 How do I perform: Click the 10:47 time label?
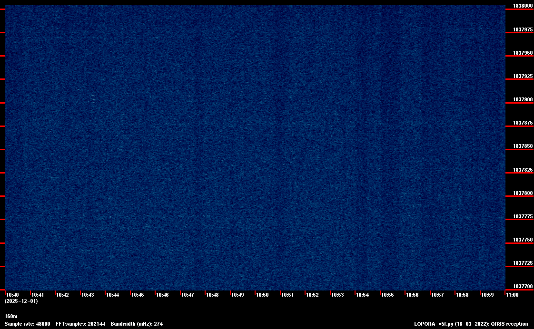[x=188, y=295]
